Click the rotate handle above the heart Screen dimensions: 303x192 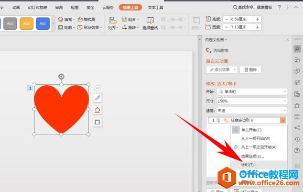(61, 77)
